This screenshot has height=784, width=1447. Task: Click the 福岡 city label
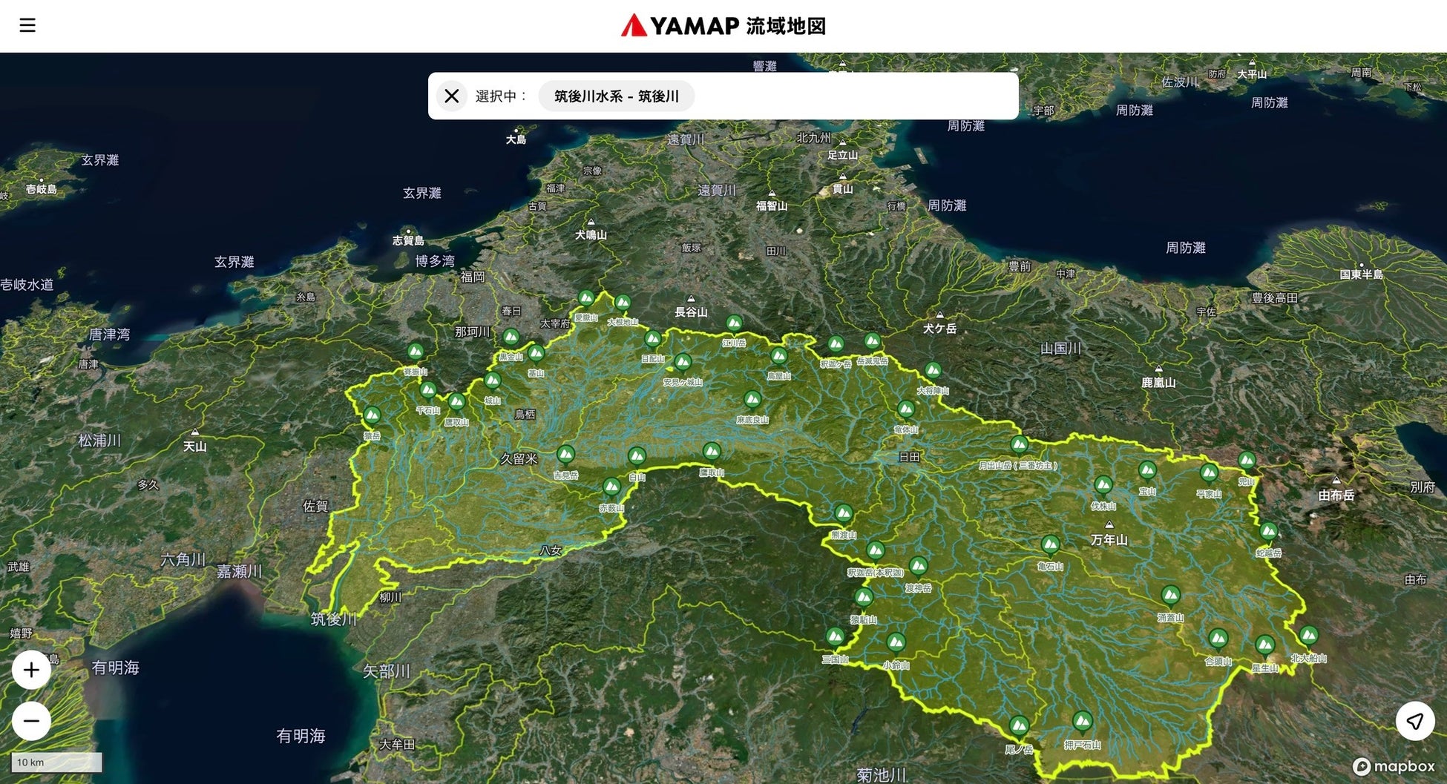(473, 277)
